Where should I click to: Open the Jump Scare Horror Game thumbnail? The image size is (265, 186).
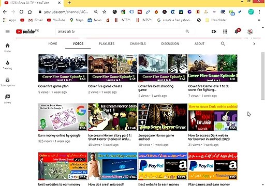tap(163, 117)
